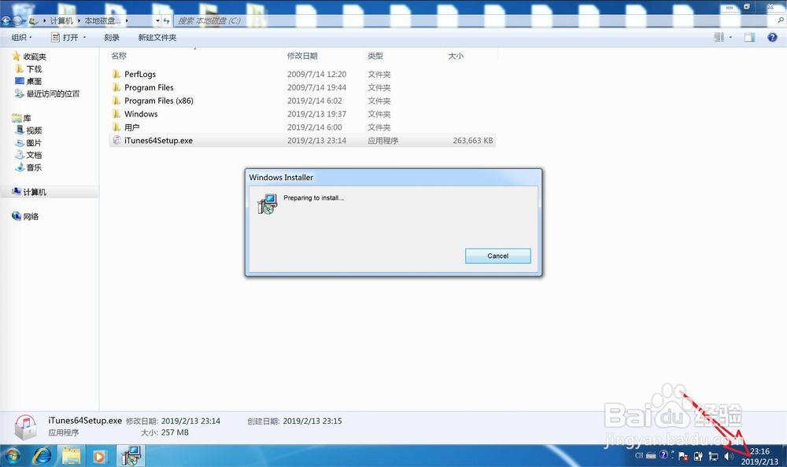Screen dimensions: 787x467
Task: Click the Windows Start button
Action: pos(13,456)
